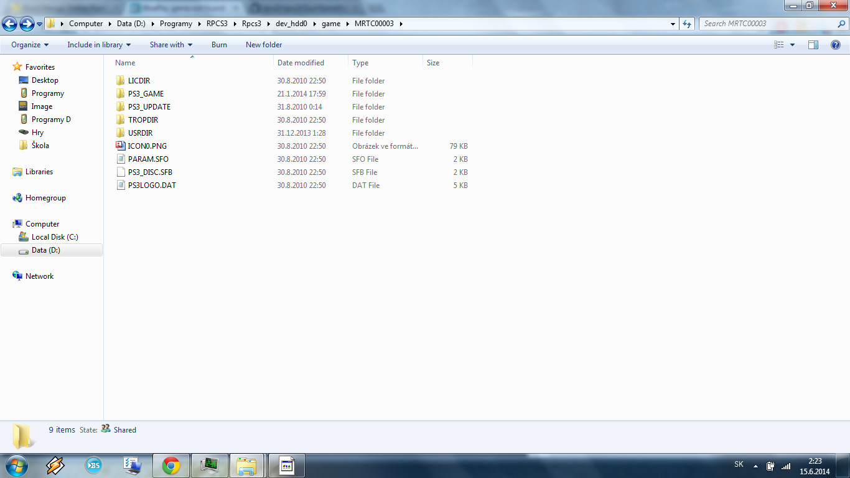The height and width of the screenshot is (478, 850).
Task: Open the views dropdown arrow
Action: [792, 45]
